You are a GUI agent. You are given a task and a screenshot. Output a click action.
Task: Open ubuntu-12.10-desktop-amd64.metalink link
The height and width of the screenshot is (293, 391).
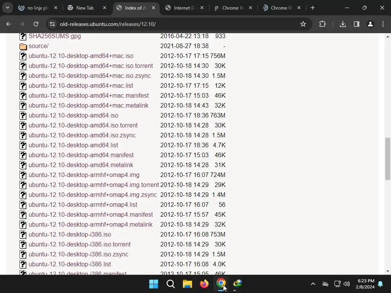pyautogui.click(x=81, y=165)
